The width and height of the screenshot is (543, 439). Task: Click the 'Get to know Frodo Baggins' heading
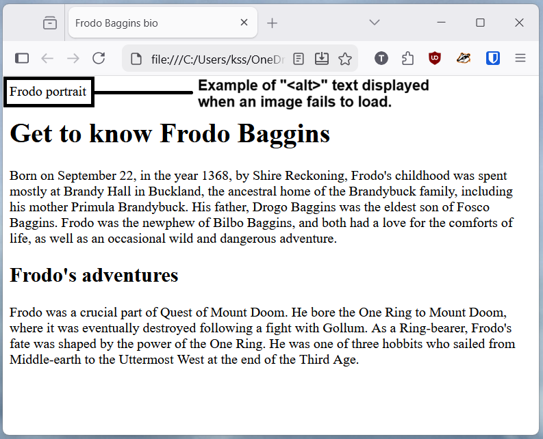tap(170, 133)
